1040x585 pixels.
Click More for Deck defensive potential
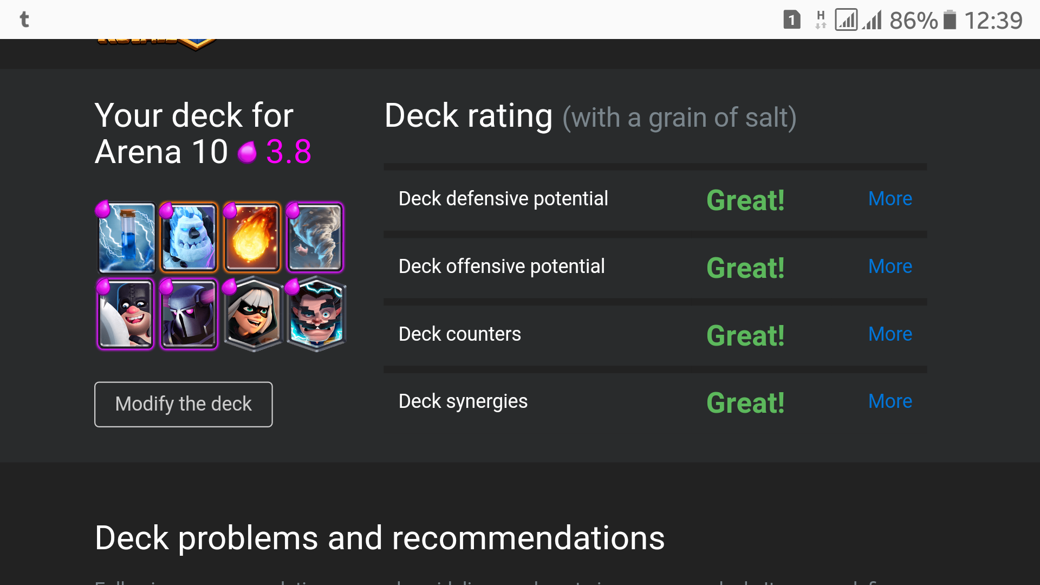click(x=890, y=199)
